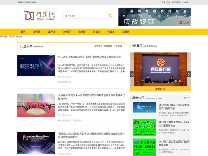Show next VR exhibition slide
The width and height of the screenshot is (208, 156).
(189, 74)
